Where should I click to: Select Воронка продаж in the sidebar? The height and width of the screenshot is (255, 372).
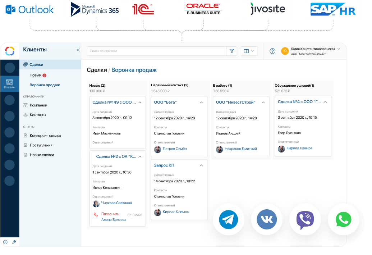coord(45,85)
